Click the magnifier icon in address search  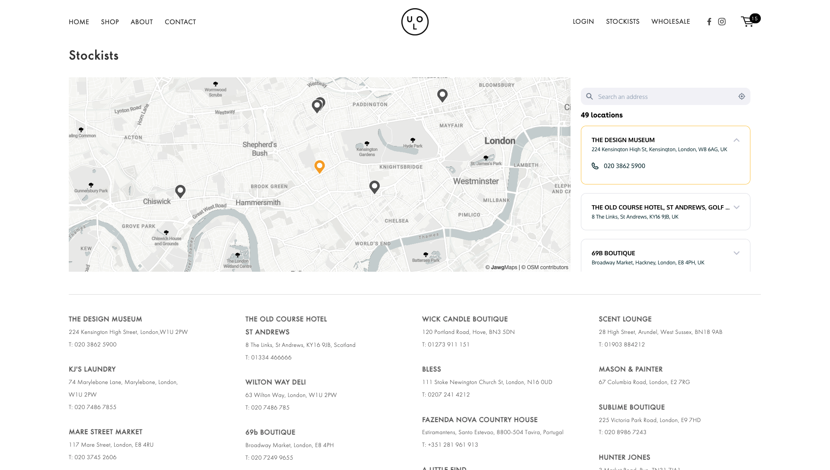coord(590,96)
